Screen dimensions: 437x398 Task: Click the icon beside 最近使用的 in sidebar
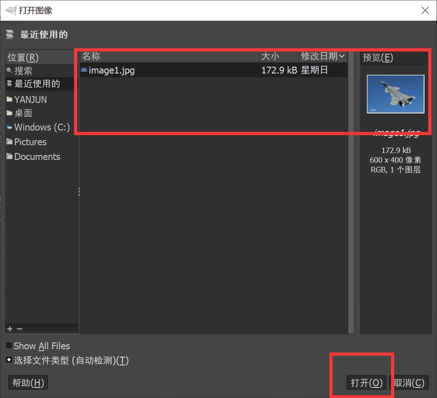click(9, 84)
